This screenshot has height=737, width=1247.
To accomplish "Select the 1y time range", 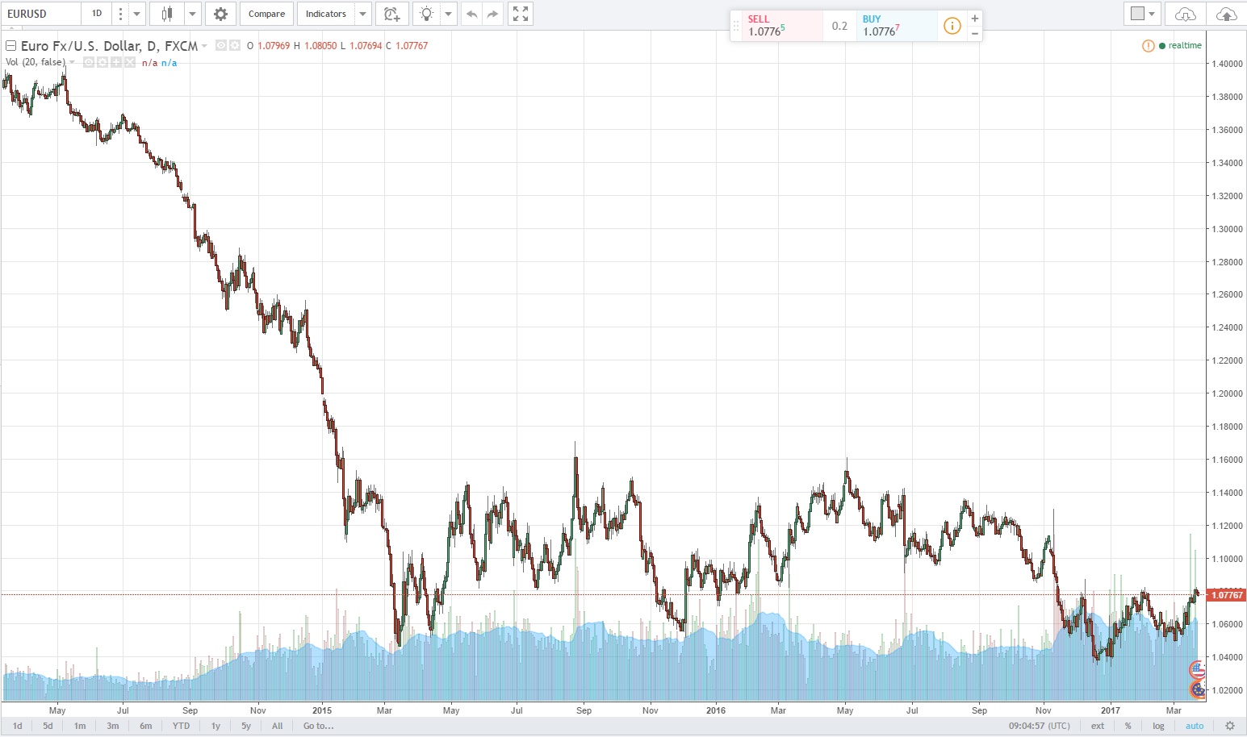I will coord(216,726).
